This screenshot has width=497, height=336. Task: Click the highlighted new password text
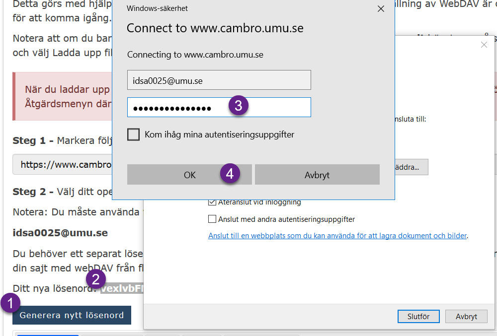122,288
